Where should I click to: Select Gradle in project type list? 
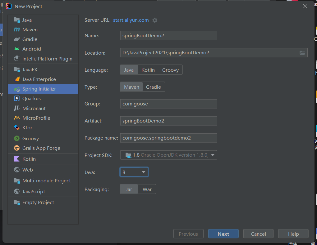pos(43,39)
